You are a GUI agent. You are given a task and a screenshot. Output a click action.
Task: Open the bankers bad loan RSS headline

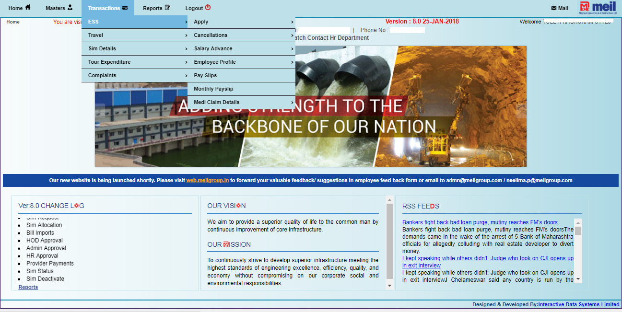pyautogui.click(x=479, y=222)
